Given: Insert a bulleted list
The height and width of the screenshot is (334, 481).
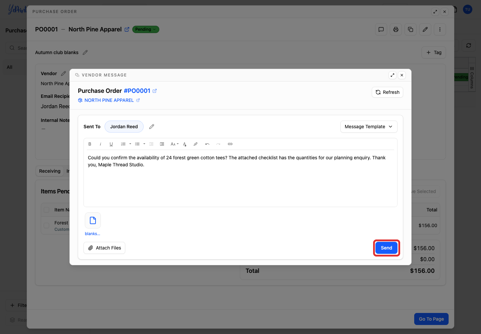Looking at the screenshot, I should click(x=137, y=144).
